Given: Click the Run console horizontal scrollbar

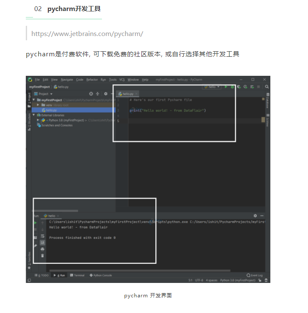Looking at the screenshot, I should click(x=140, y=271).
